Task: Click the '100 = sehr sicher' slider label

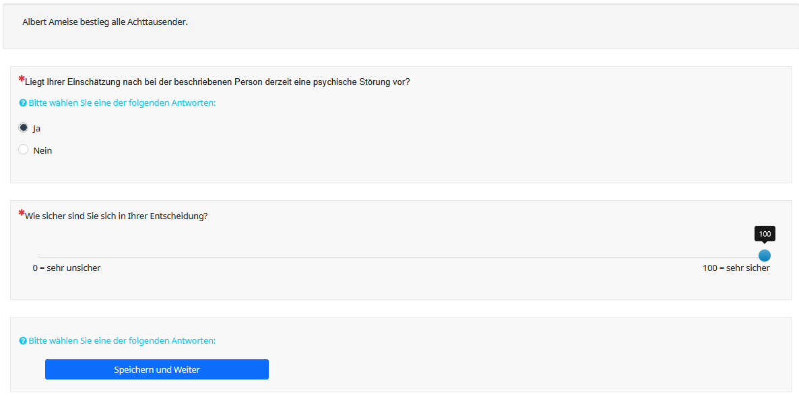Action: pos(736,268)
